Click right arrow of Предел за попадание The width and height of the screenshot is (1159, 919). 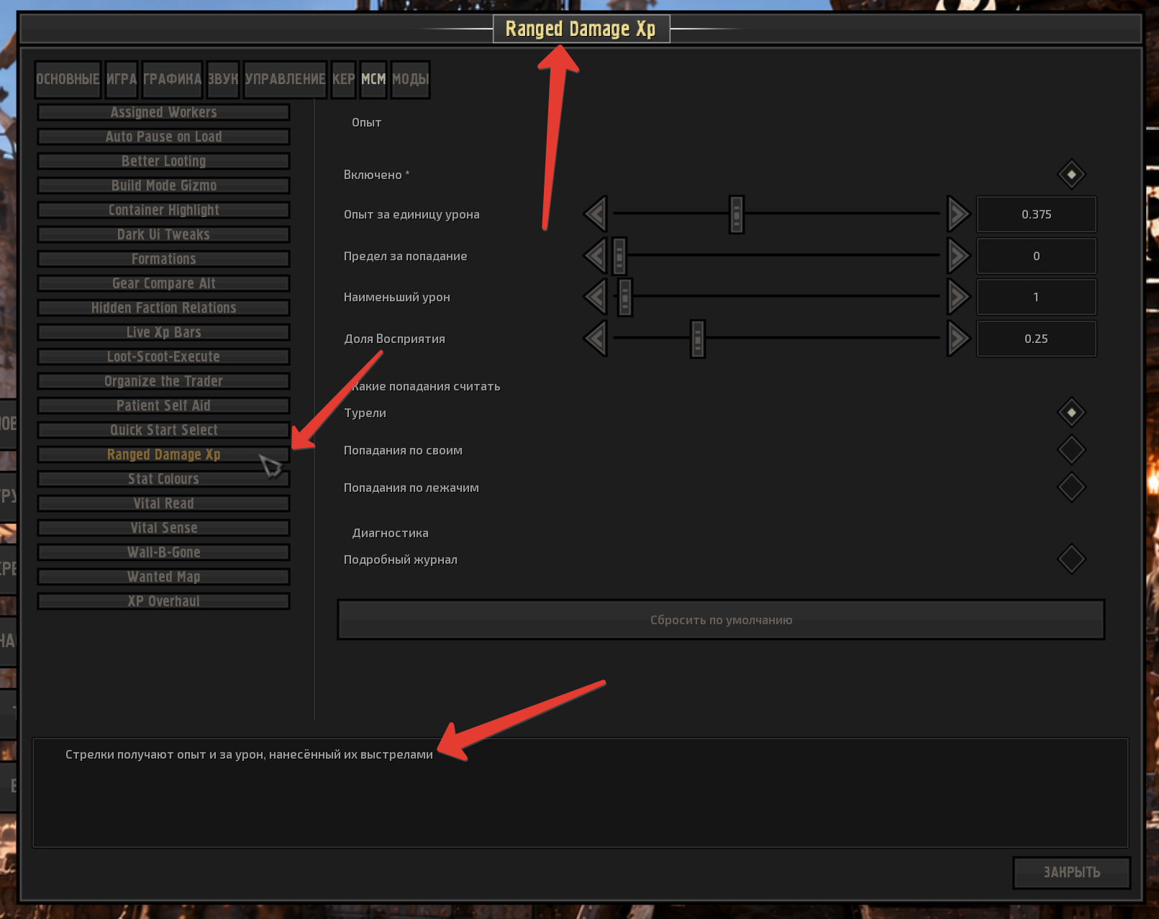pos(958,256)
